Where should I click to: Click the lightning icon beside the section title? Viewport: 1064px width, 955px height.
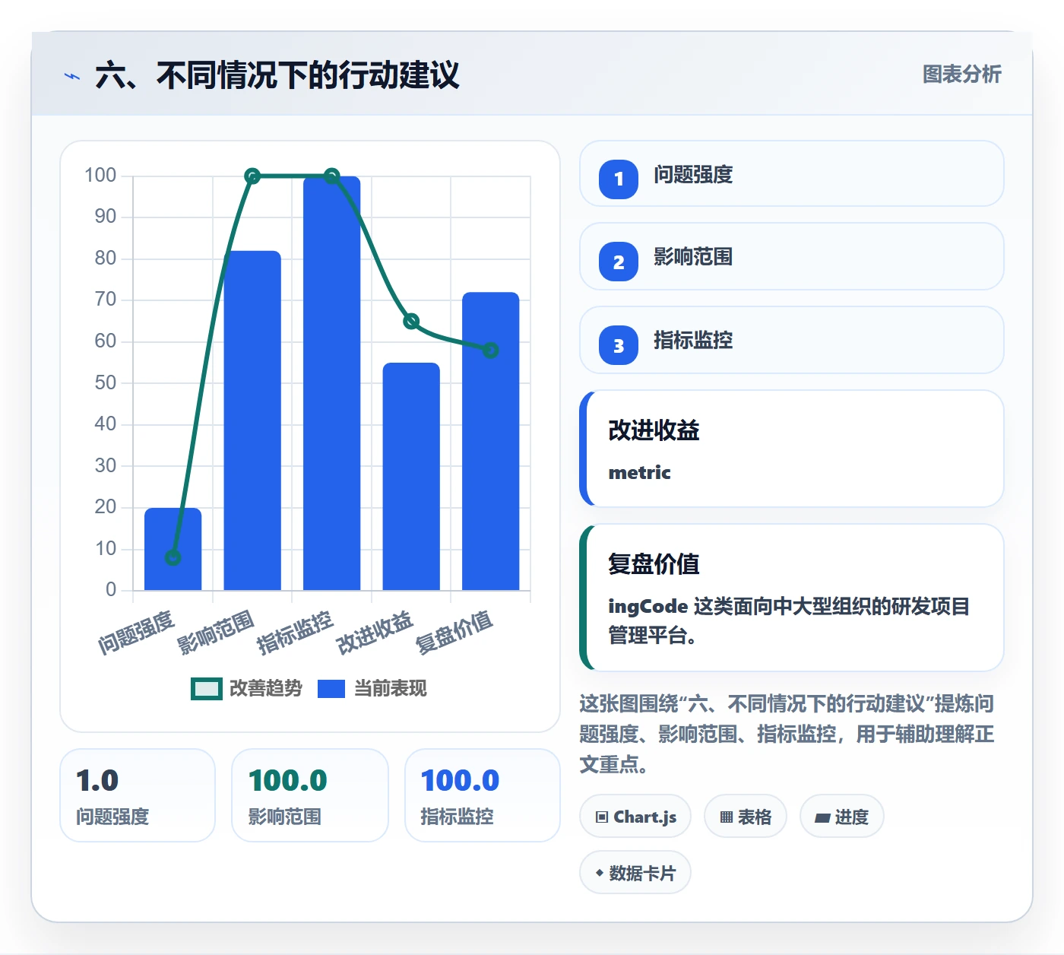point(72,76)
